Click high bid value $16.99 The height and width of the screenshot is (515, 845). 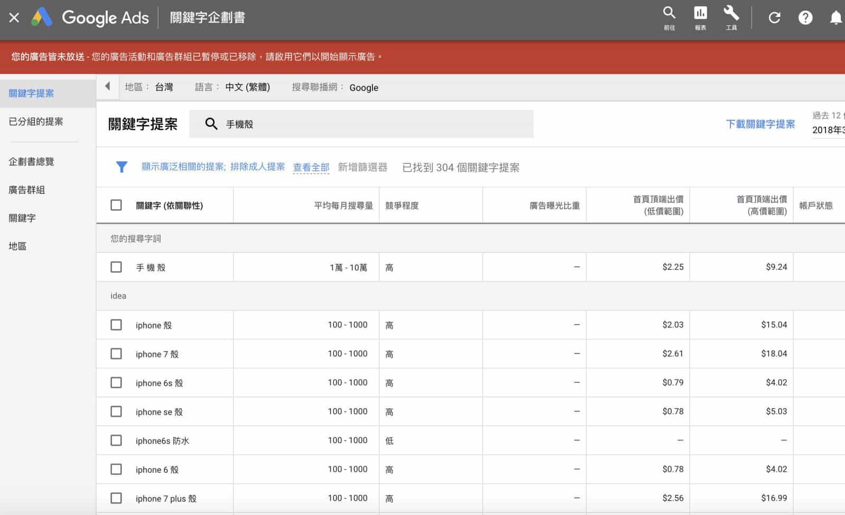[774, 498]
